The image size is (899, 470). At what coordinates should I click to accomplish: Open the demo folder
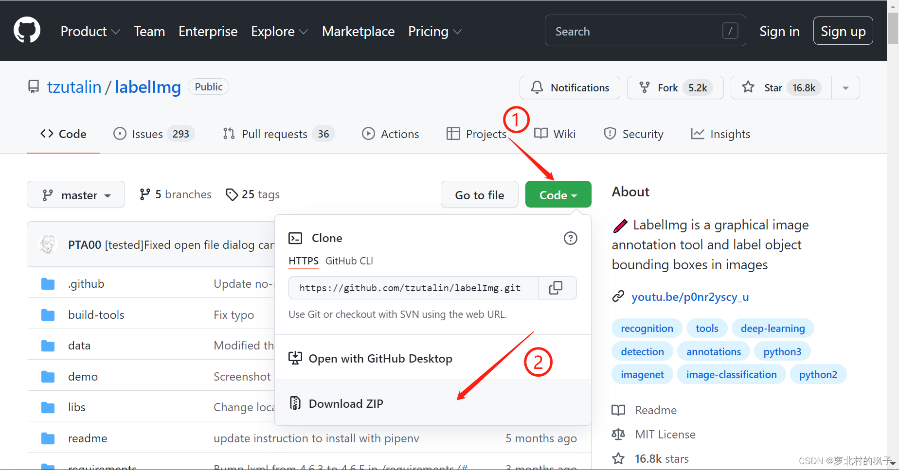click(x=83, y=377)
